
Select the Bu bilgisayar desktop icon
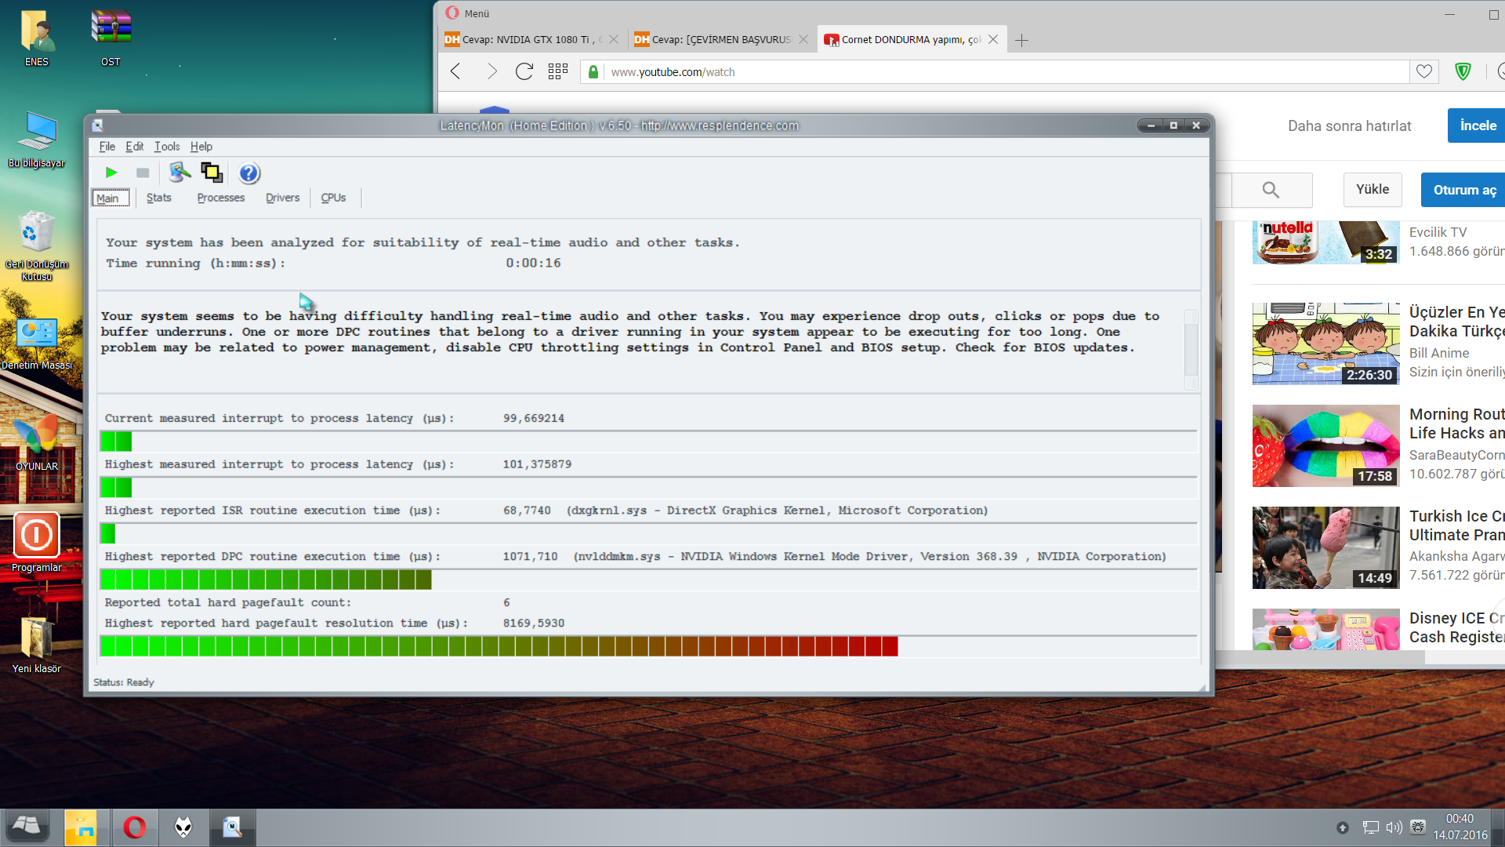coord(37,140)
